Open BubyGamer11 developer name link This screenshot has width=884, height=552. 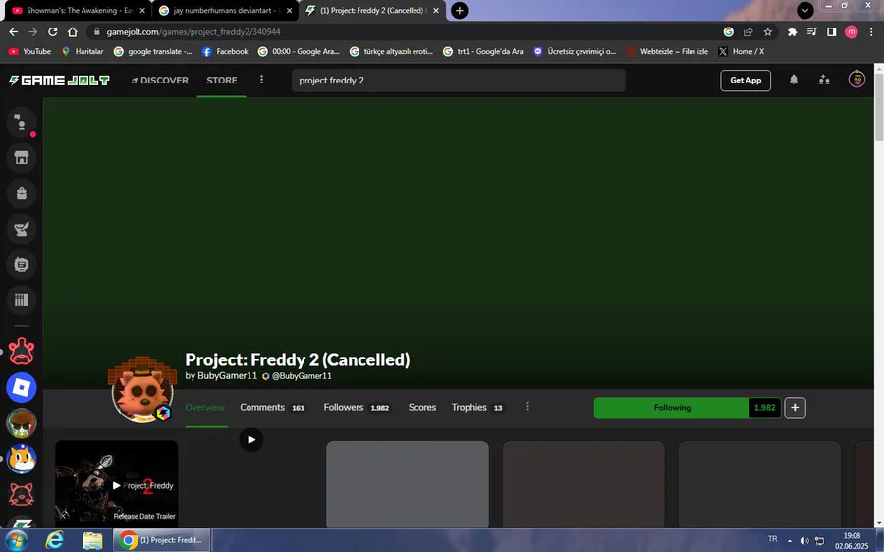227,376
